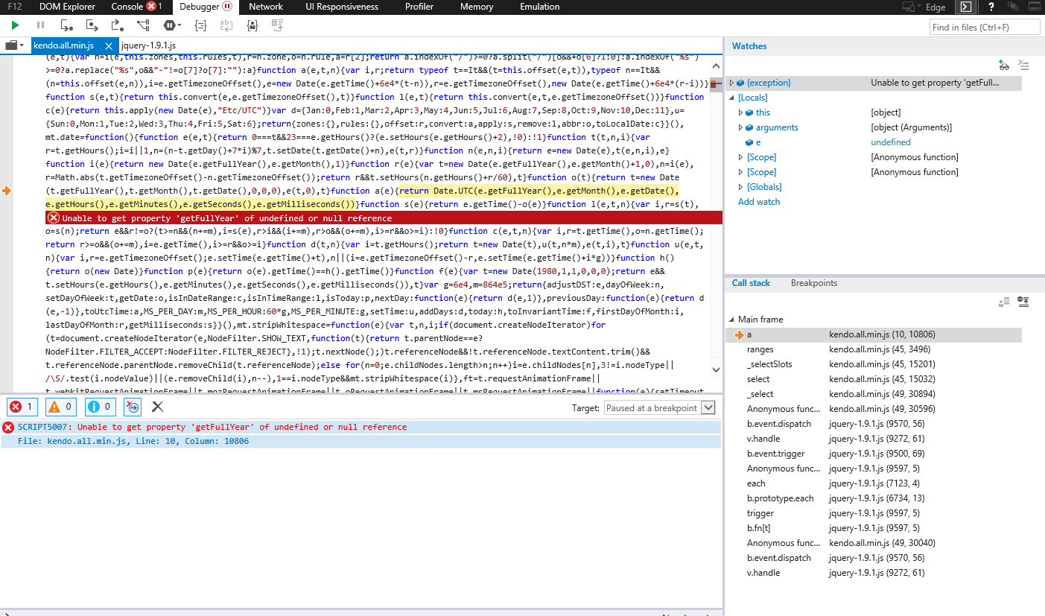
Task: Open the Profiler tab
Action: tap(419, 7)
